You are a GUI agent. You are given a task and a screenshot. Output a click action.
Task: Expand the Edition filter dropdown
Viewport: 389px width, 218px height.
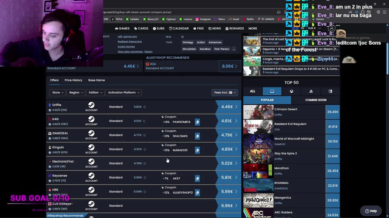95,93
